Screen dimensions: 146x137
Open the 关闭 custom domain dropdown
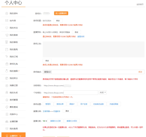[x=103, y=92]
